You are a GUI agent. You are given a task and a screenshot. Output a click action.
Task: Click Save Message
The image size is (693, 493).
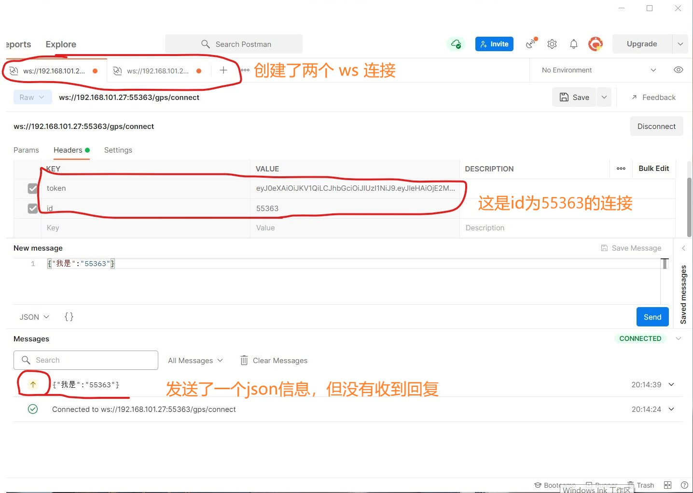tap(631, 248)
